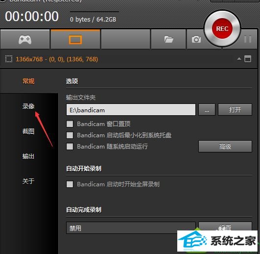This screenshot has height=254, width=260.
Task: Select the game recording mode gamepad icon
Action: (x=25, y=40)
